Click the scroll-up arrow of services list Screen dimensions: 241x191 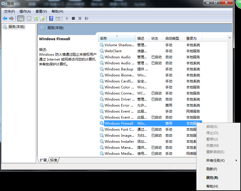pyautogui.click(x=230, y=38)
